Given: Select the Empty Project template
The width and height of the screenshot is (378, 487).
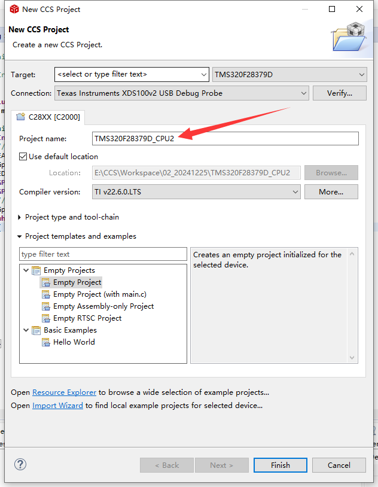Looking at the screenshot, I should [77, 282].
